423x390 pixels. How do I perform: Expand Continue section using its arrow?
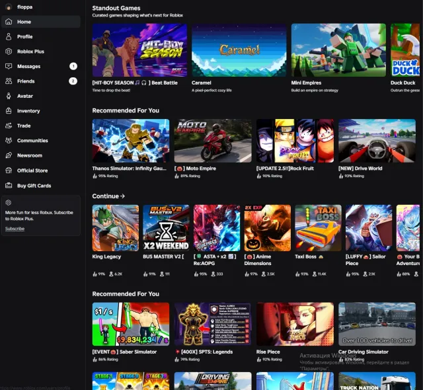(122, 196)
